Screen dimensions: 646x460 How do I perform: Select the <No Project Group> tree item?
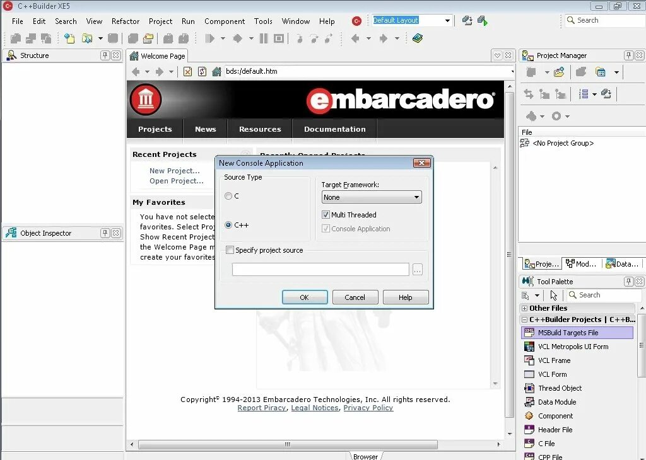(x=563, y=143)
